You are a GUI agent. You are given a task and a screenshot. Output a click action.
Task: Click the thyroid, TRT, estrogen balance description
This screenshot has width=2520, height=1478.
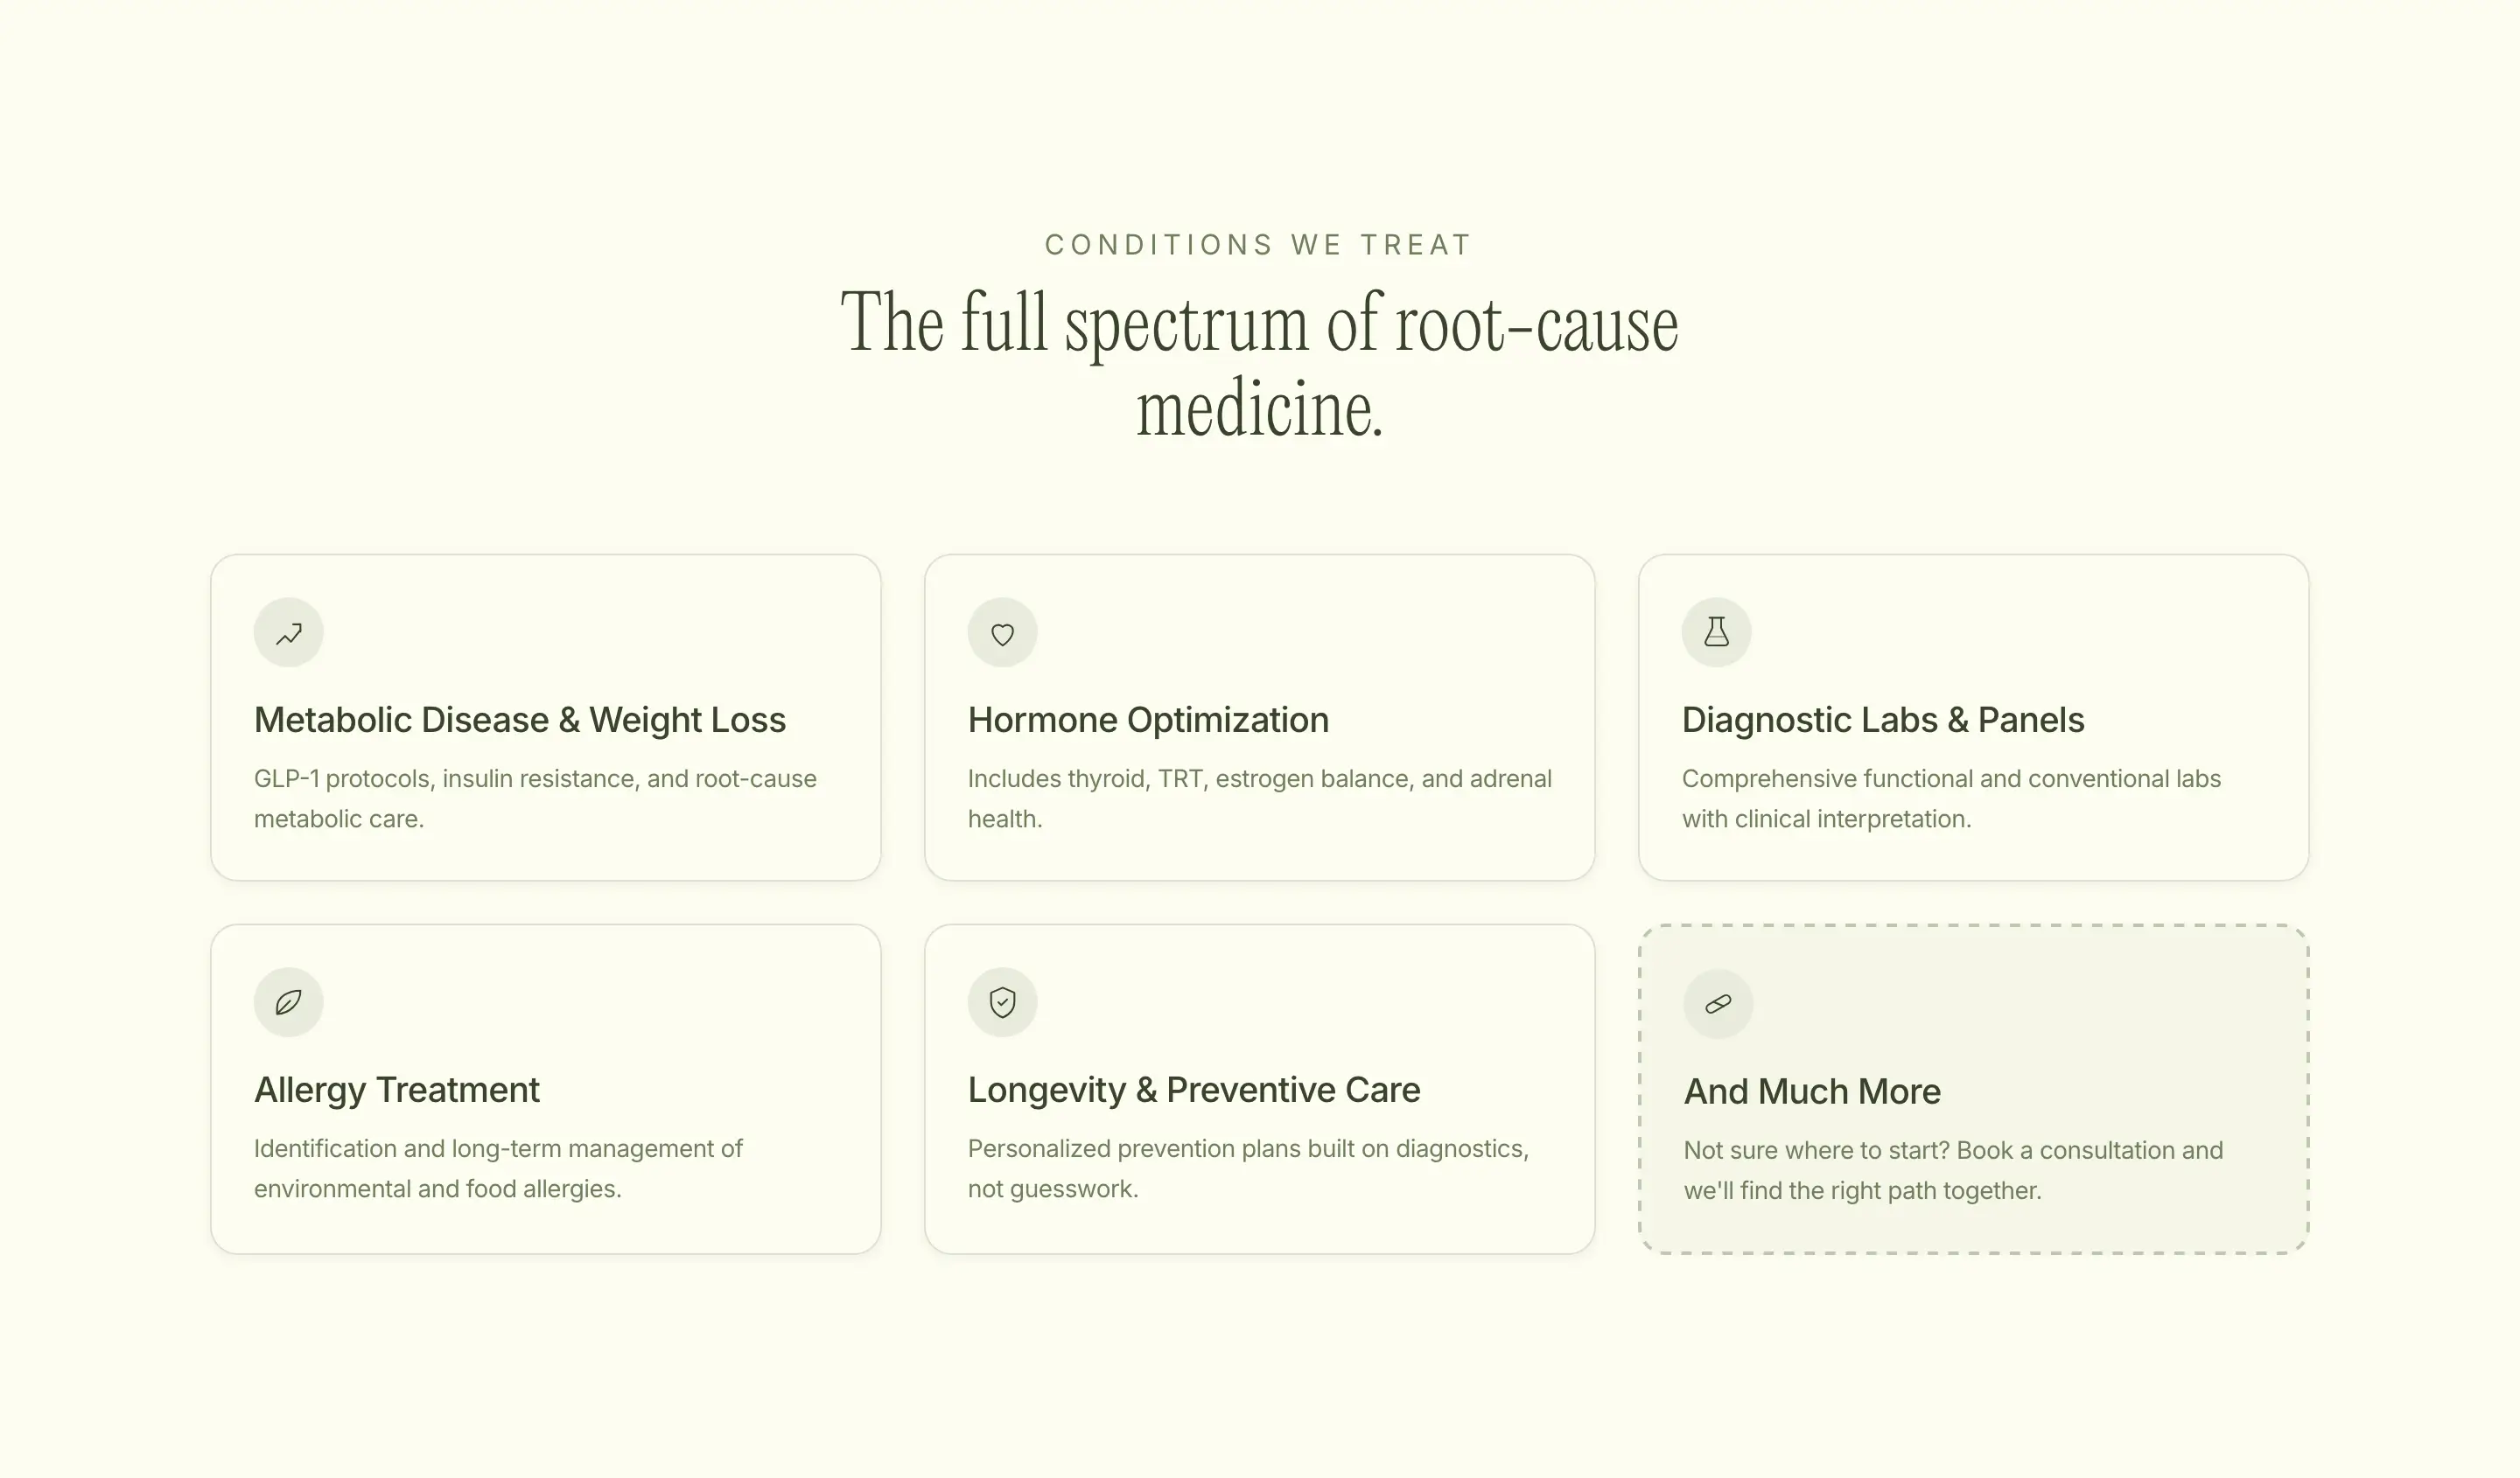1260,798
